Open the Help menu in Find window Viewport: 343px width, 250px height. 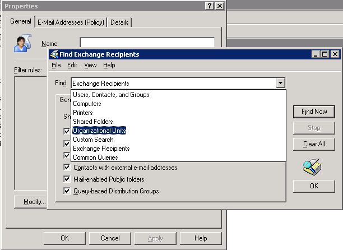(x=109, y=65)
